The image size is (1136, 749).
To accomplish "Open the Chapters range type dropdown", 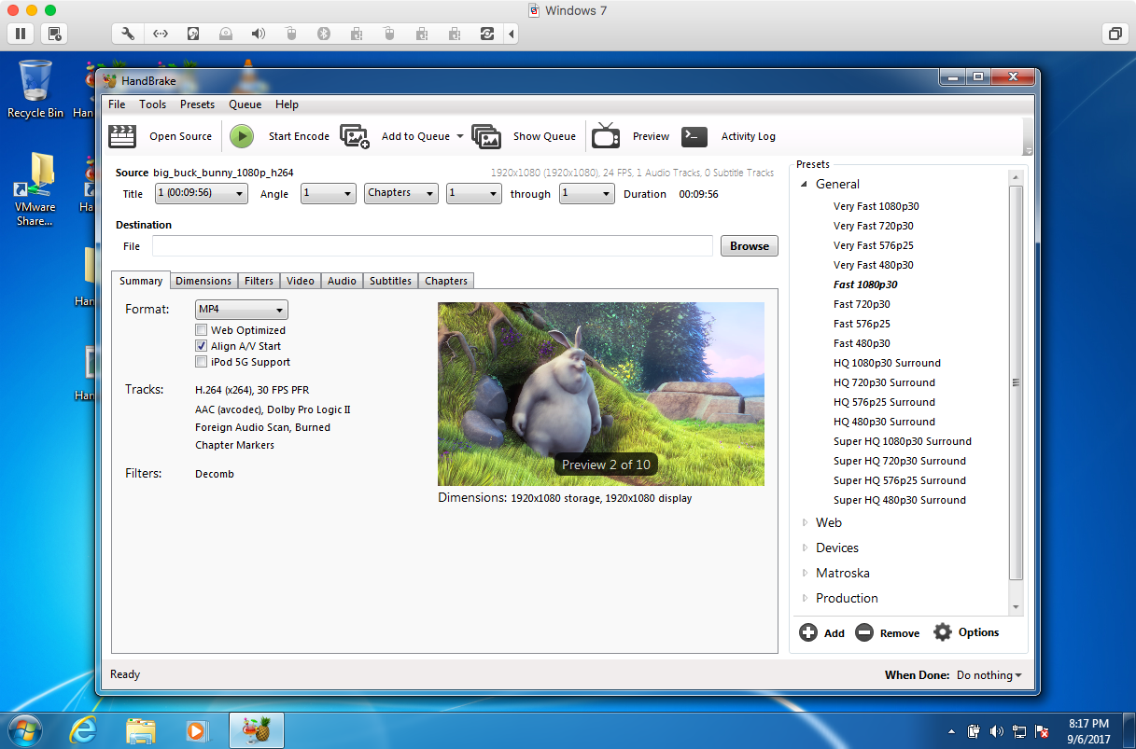I will (401, 193).
